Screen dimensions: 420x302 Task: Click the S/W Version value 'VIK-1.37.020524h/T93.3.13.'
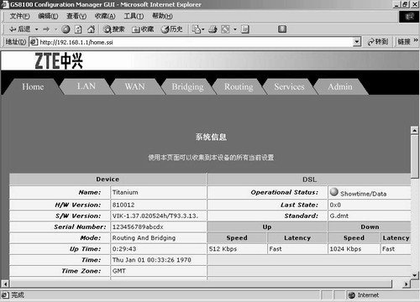155,216
